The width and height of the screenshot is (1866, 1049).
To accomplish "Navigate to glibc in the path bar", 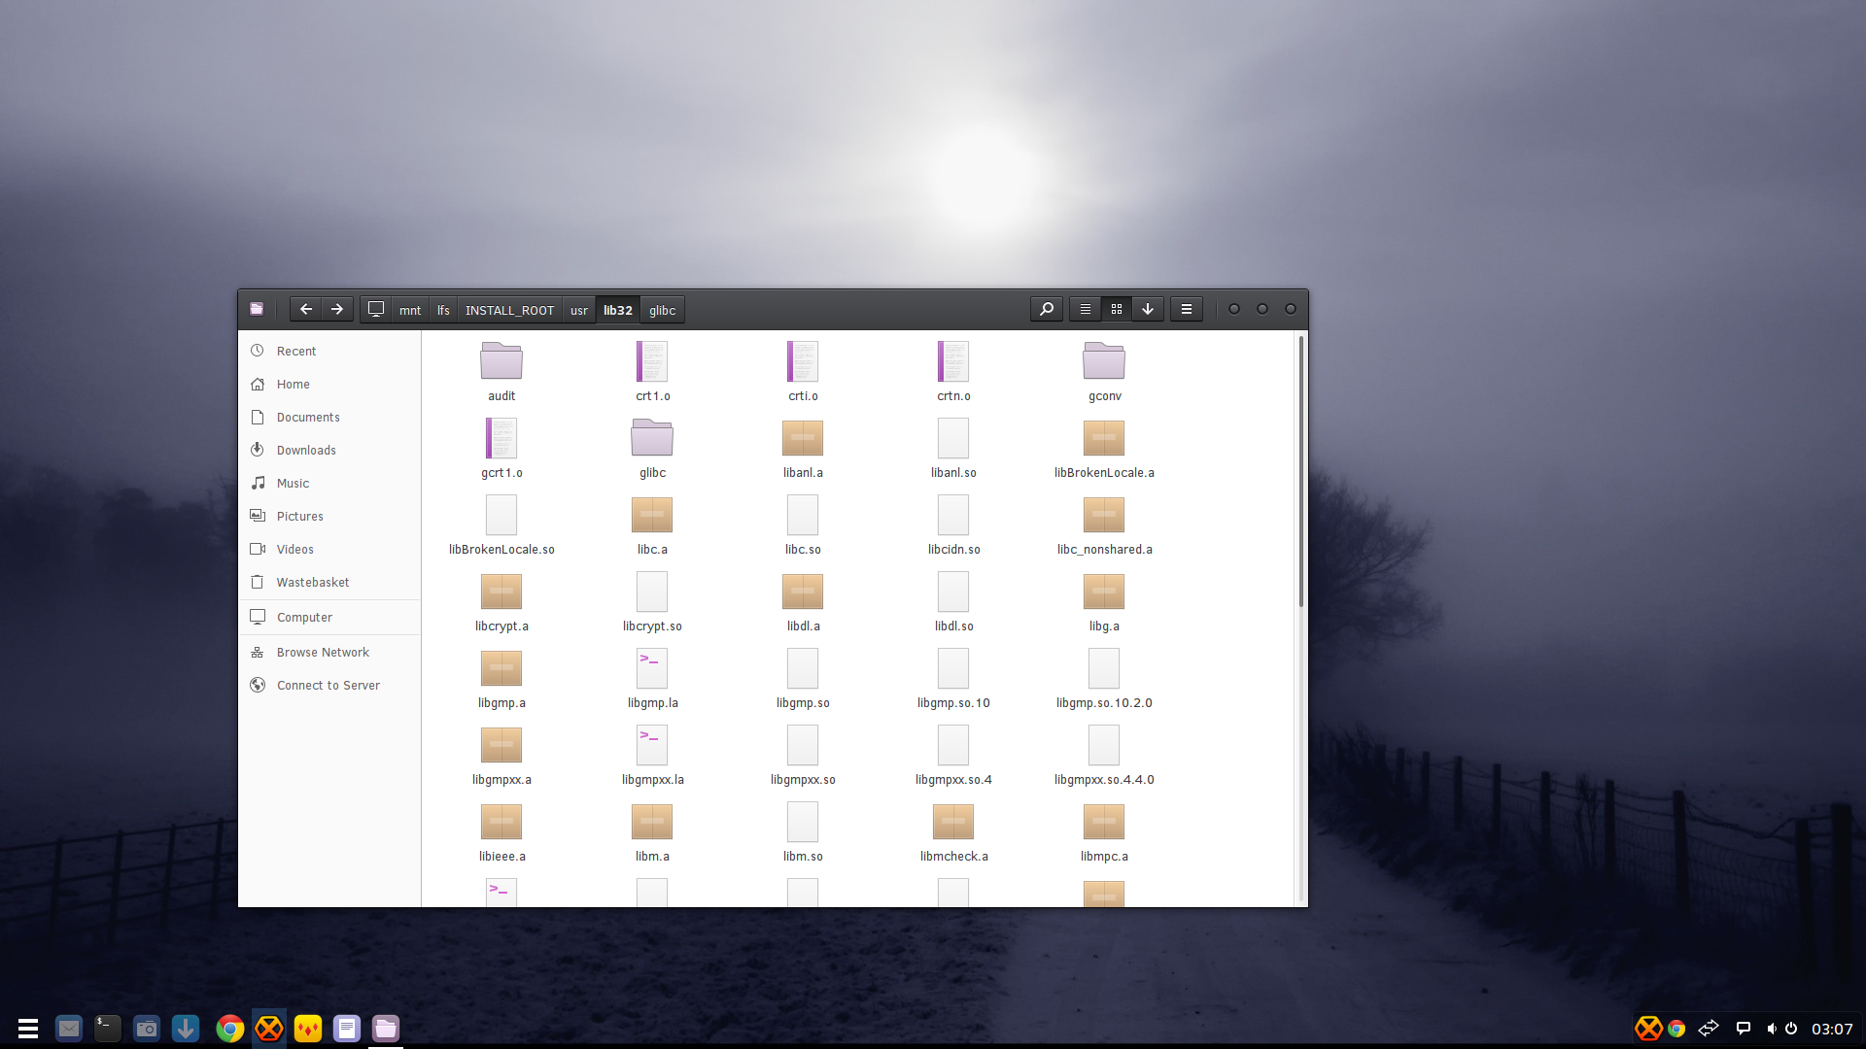I will [663, 311].
